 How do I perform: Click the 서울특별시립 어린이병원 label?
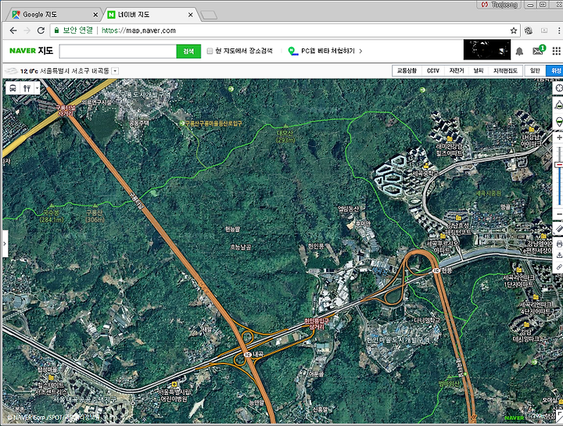pos(174,395)
